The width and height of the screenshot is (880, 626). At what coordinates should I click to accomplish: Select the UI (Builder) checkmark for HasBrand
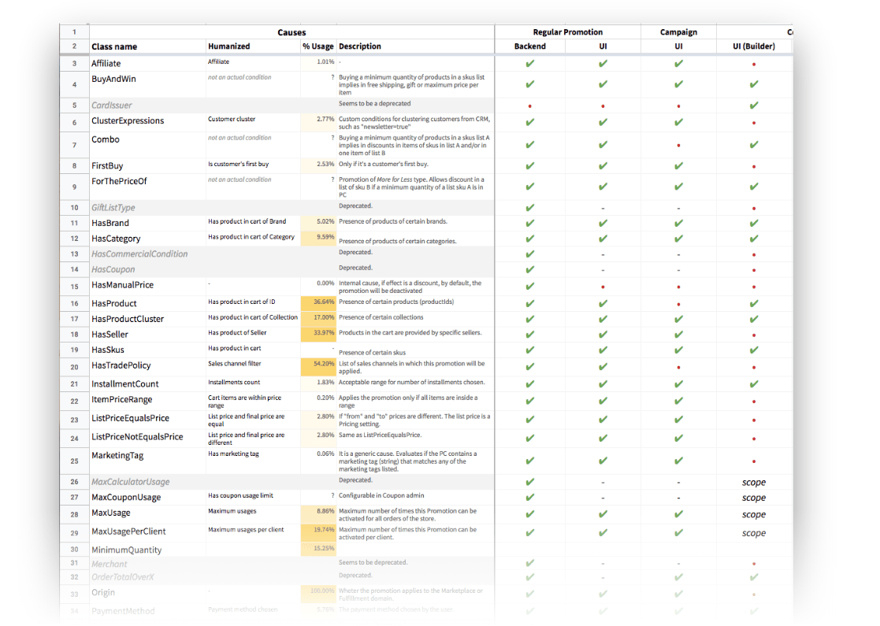coord(754,223)
